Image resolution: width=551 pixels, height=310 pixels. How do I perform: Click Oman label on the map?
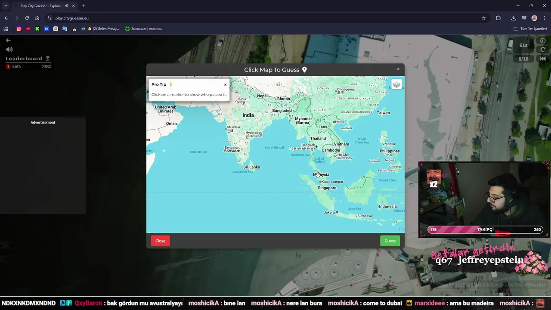pyautogui.click(x=171, y=124)
